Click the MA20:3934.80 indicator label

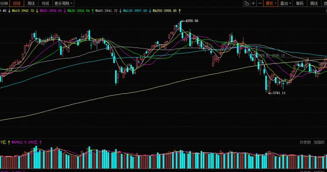tap(51, 11)
